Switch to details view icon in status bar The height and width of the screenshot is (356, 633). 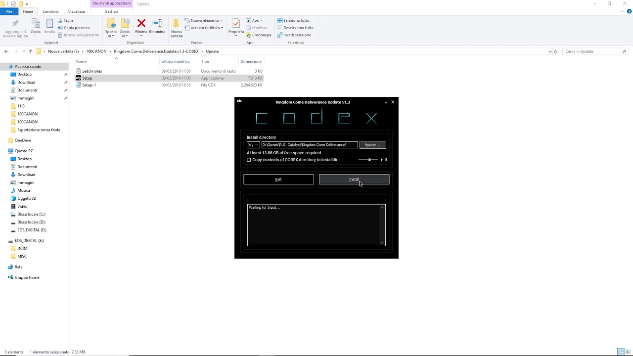tap(620, 352)
